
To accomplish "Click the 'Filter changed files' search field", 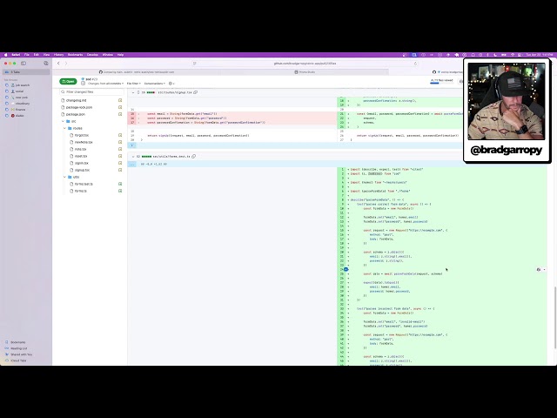I will click(91, 91).
